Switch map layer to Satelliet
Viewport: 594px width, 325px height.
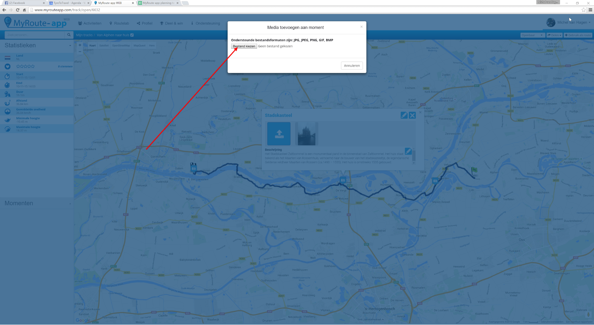click(x=104, y=45)
